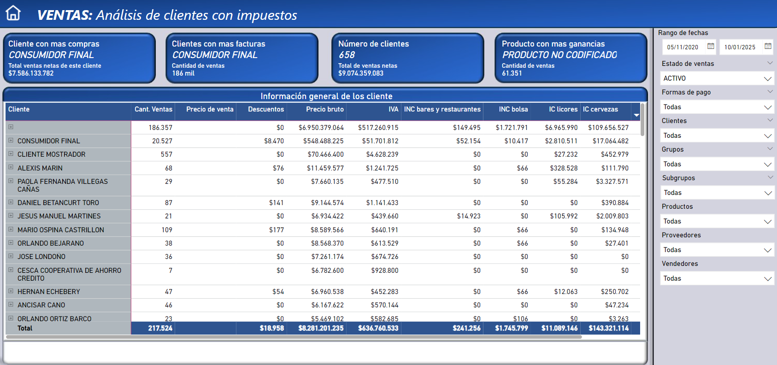Expand CLIENTE MOSTRADOR row
Image resolution: width=777 pixels, height=365 pixels.
(x=11, y=154)
